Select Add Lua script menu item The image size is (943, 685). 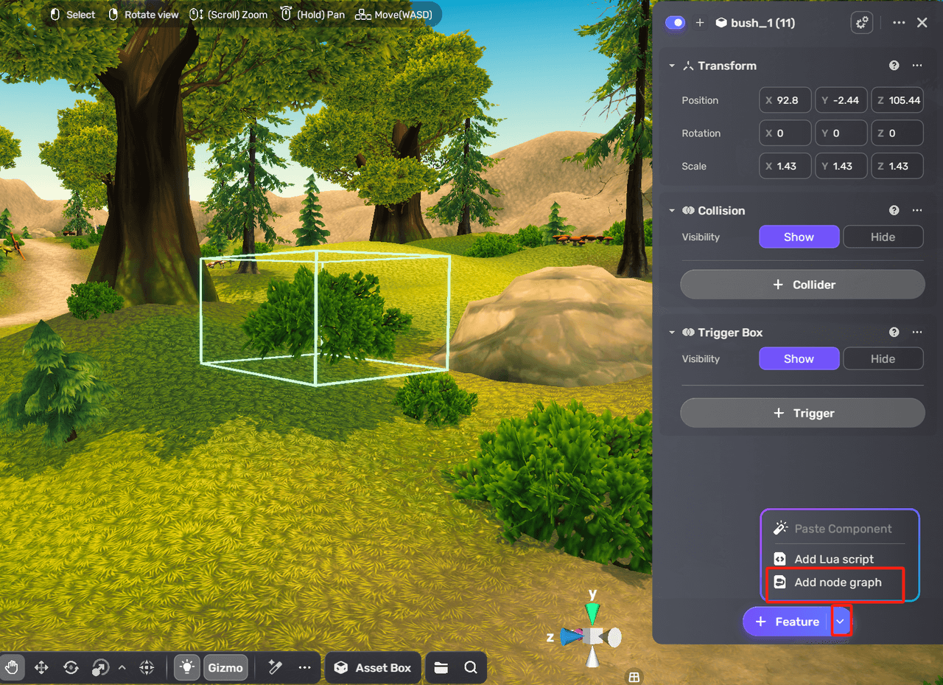point(834,559)
